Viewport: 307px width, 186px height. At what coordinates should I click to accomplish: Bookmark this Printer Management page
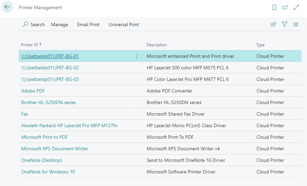coord(274,7)
